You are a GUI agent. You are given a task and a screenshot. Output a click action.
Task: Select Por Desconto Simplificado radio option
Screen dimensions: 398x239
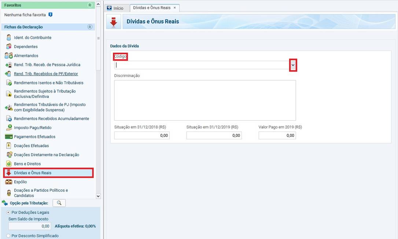8,236
